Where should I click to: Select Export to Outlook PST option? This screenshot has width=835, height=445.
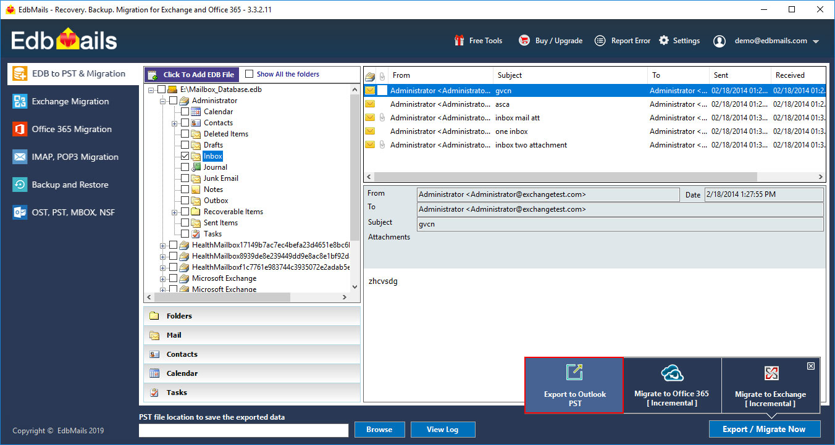pyautogui.click(x=574, y=385)
